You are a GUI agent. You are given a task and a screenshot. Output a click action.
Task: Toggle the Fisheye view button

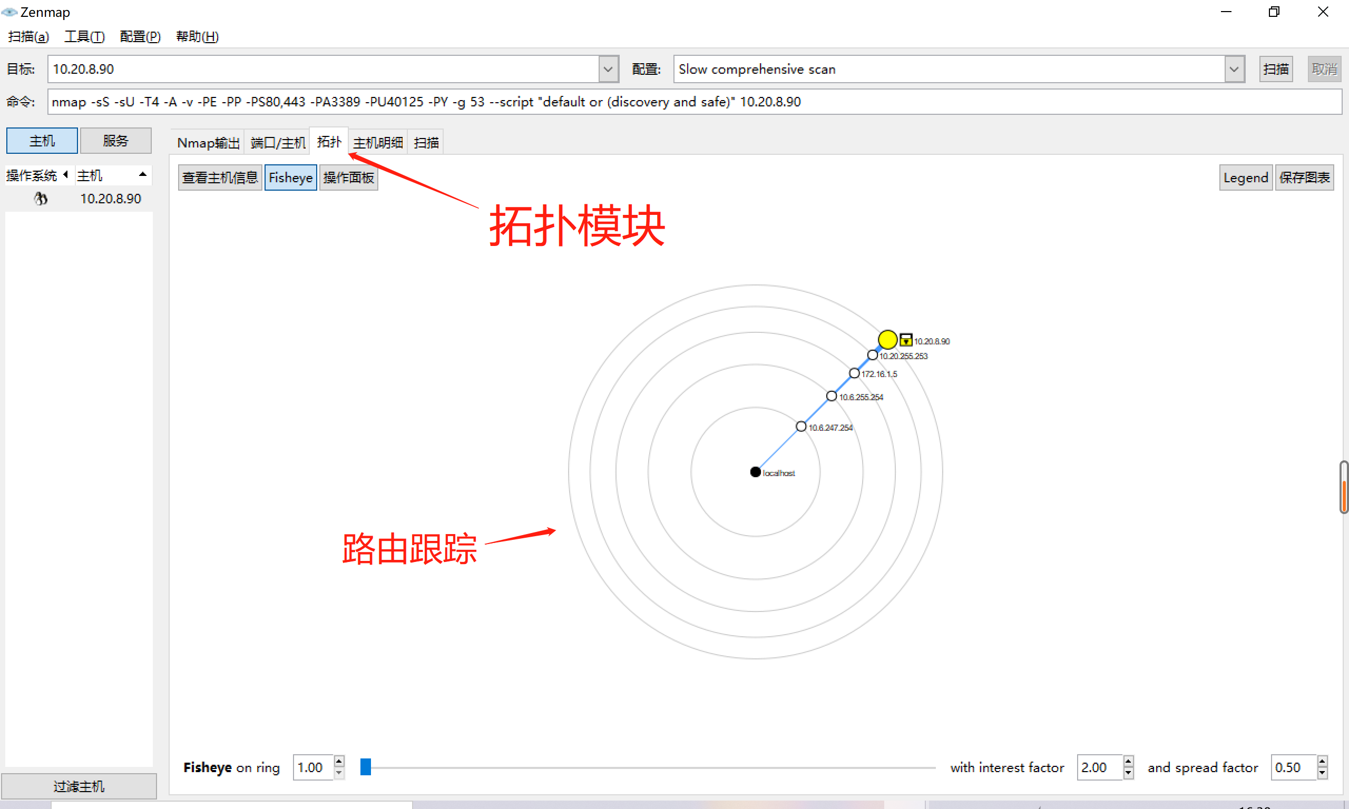290,177
